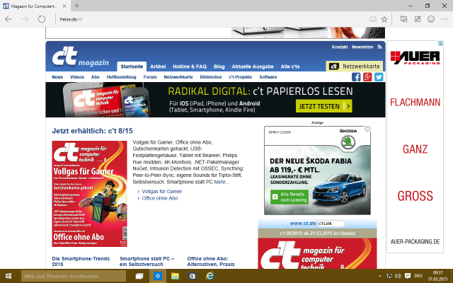This screenshot has width=453, height=283.
Task: Click the Kontakt link
Action: [x=340, y=47]
